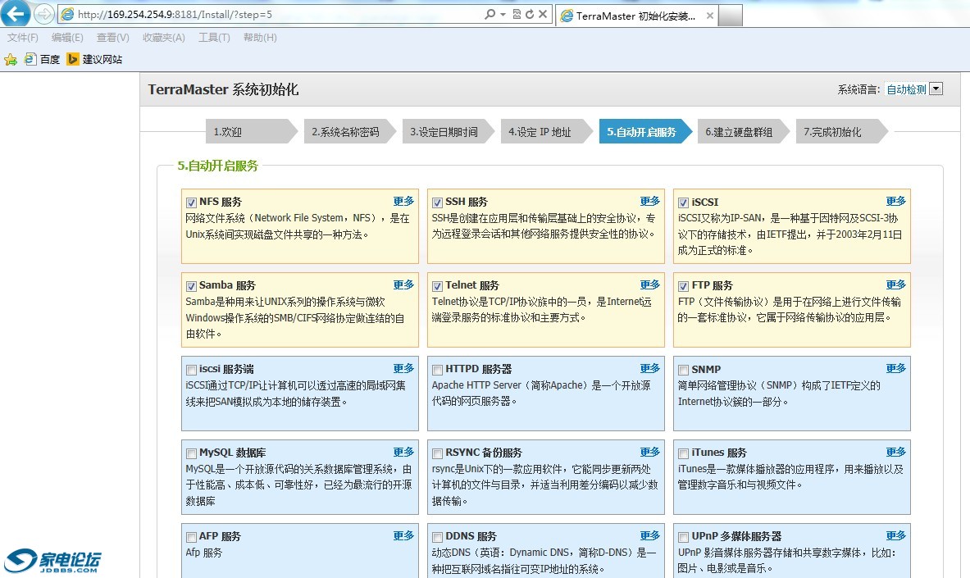
Task: Uncheck the Telnet 服务 checkbox
Action: (437, 286)
